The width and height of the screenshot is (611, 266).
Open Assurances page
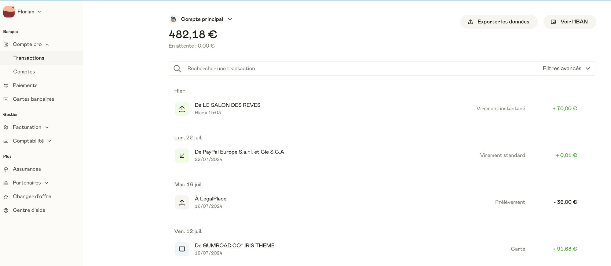click(27, 169)
